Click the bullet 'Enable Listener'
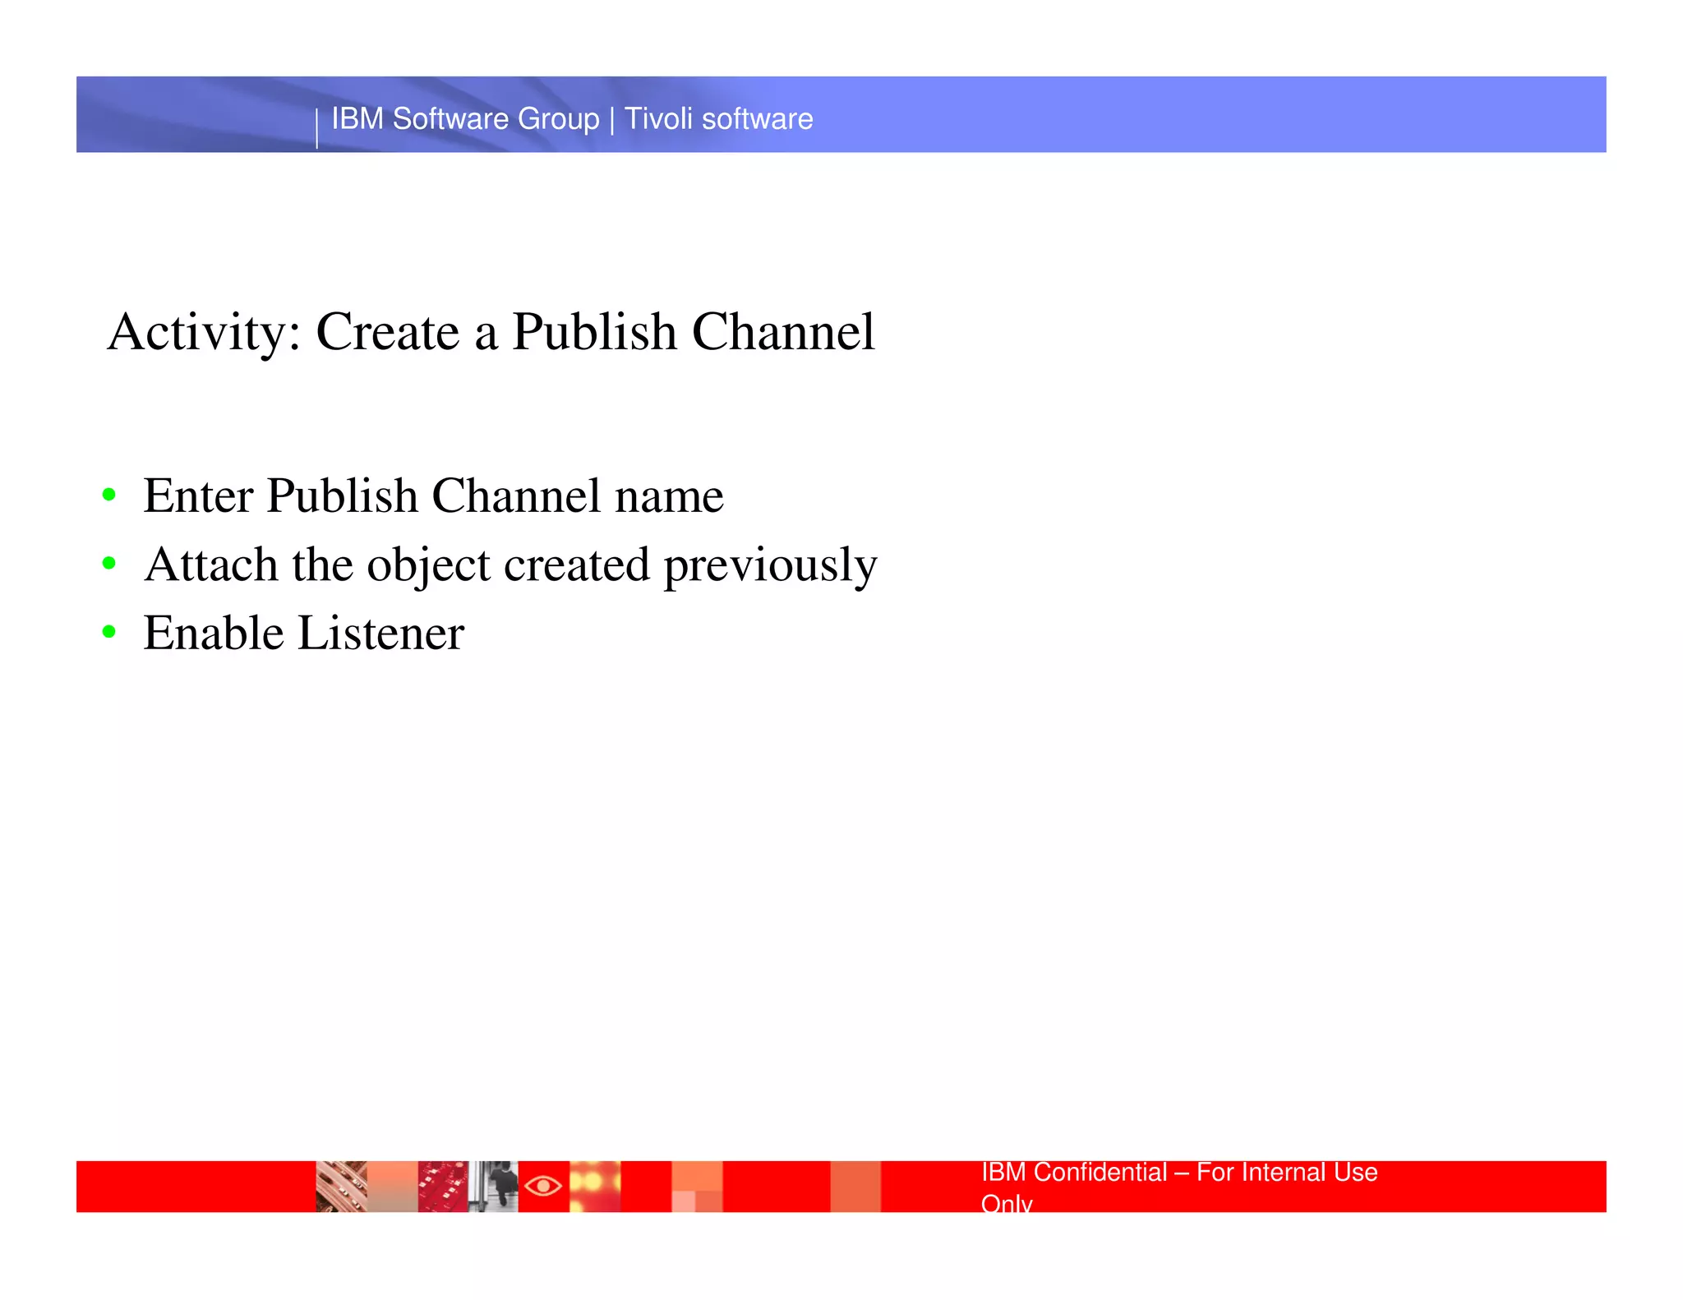 tap(303, 633)
